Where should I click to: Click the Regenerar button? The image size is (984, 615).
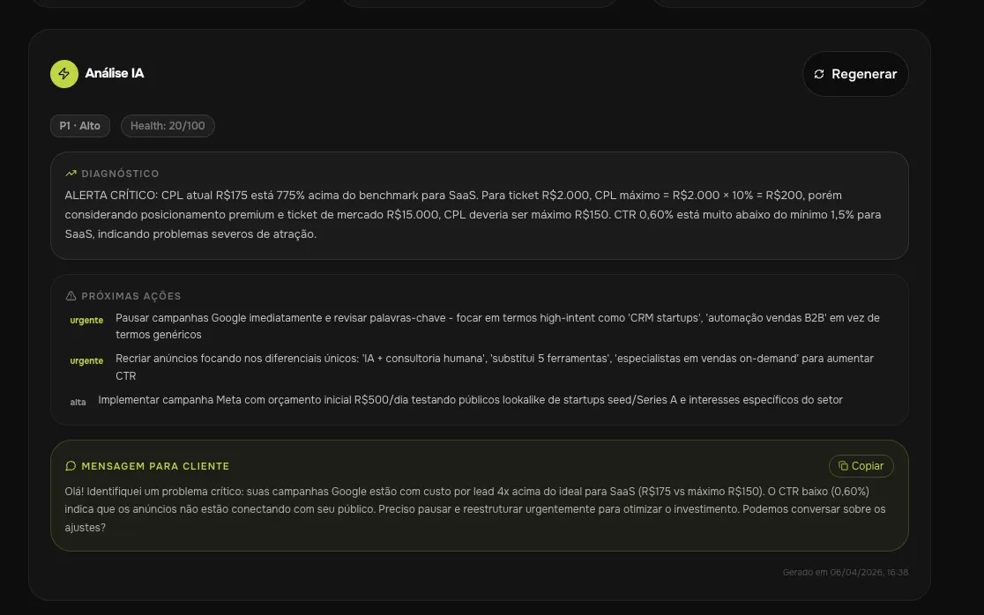point(855,74)
